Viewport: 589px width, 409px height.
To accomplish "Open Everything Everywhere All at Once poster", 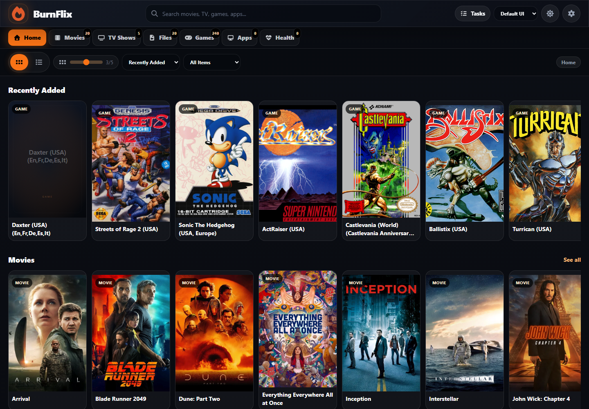I will click(298, 329).
